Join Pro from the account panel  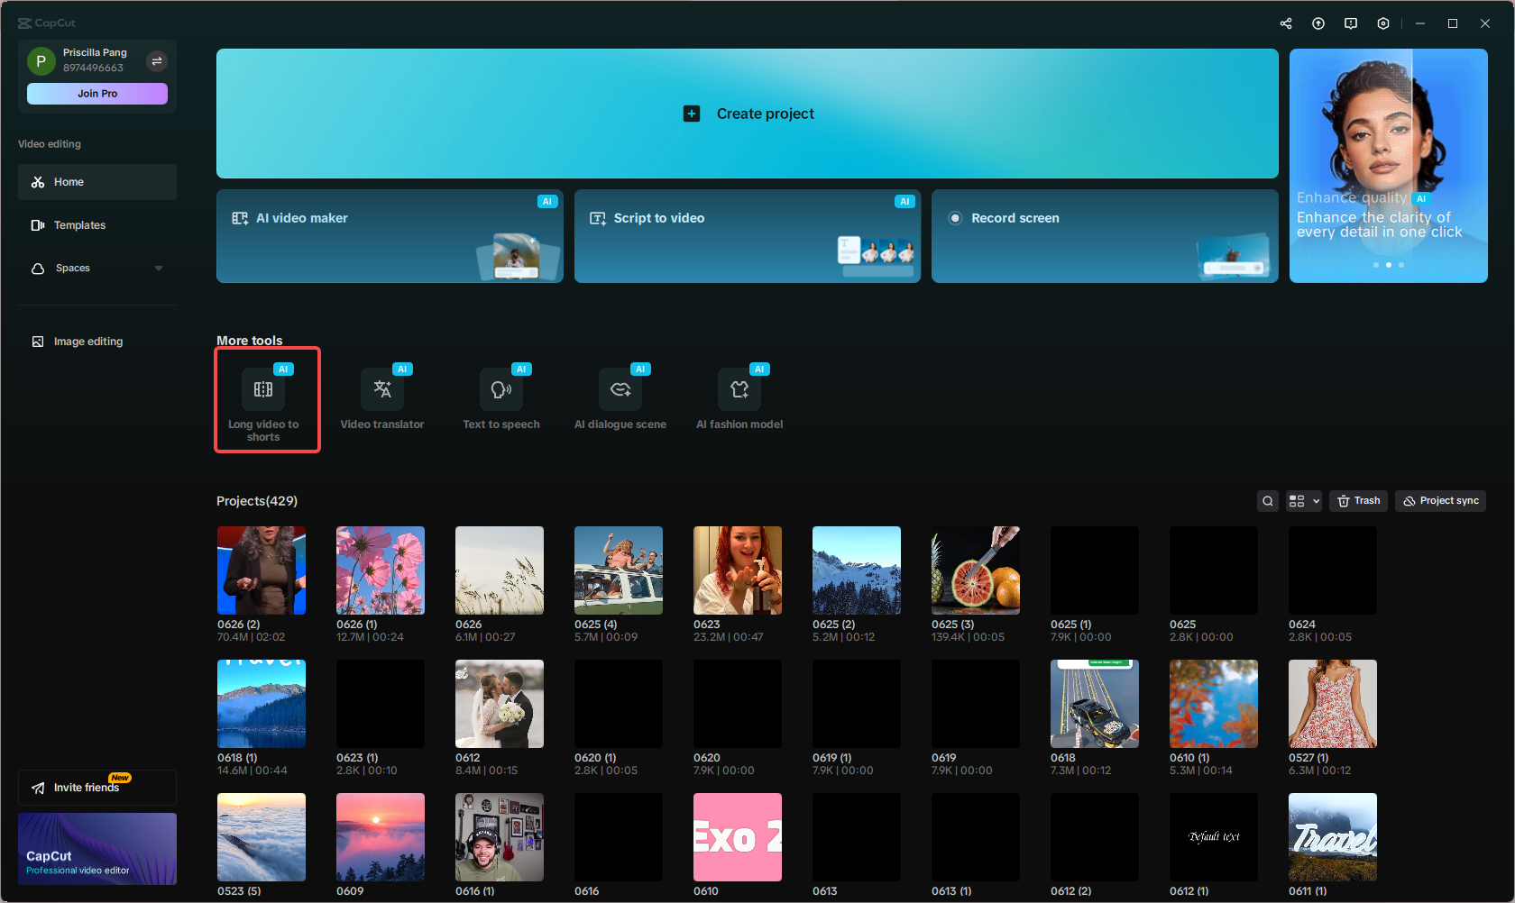point(97,94)
